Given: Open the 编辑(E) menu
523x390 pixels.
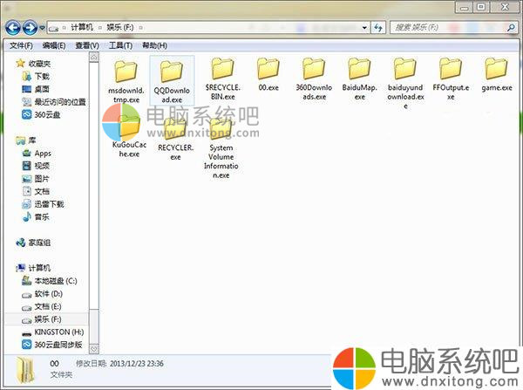Looking at the screenshot, I should [54, 45].
